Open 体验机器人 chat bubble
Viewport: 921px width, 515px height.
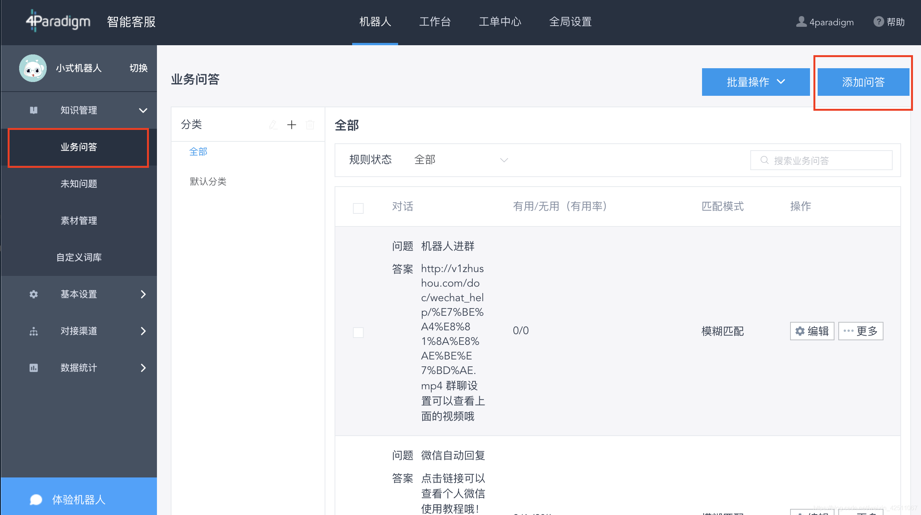click(x=36, y=499)
